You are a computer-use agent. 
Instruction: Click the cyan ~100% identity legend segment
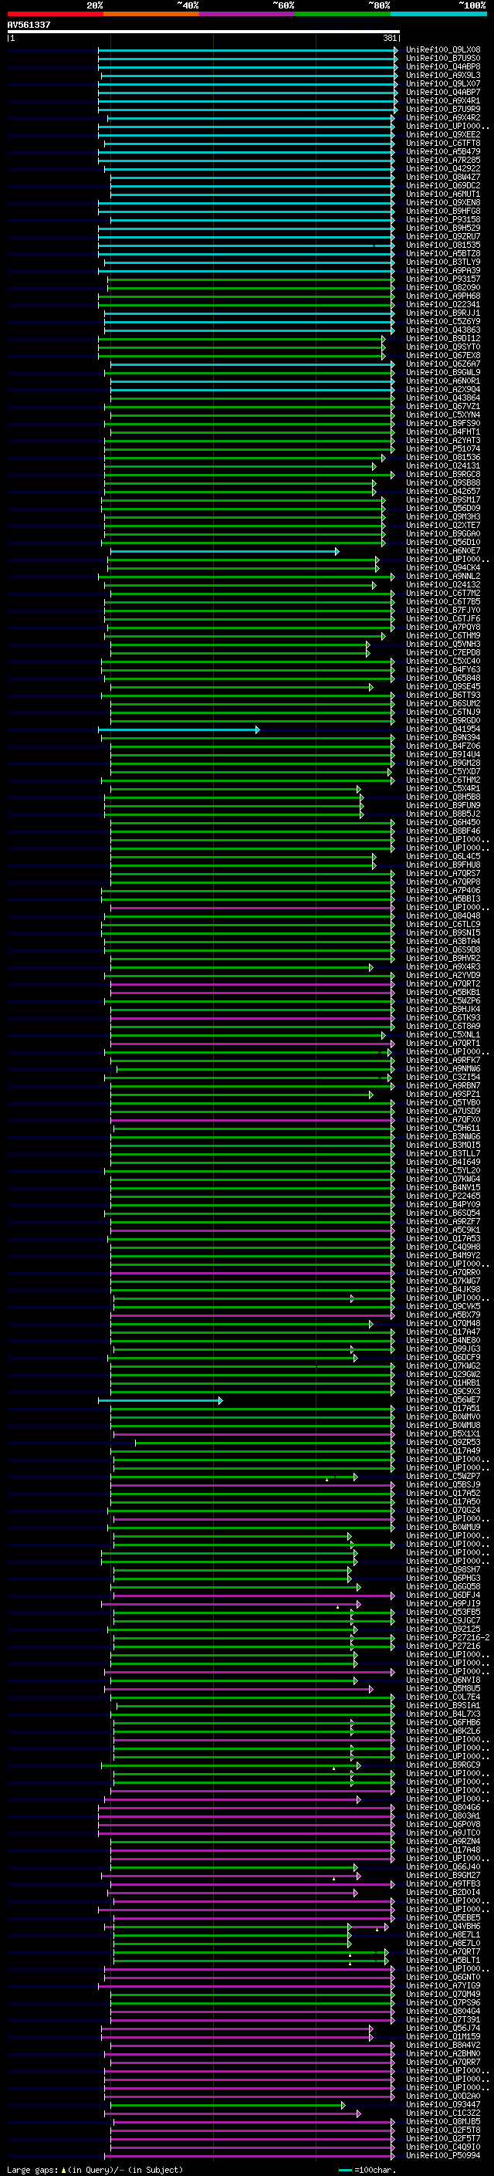pos(438,14)
